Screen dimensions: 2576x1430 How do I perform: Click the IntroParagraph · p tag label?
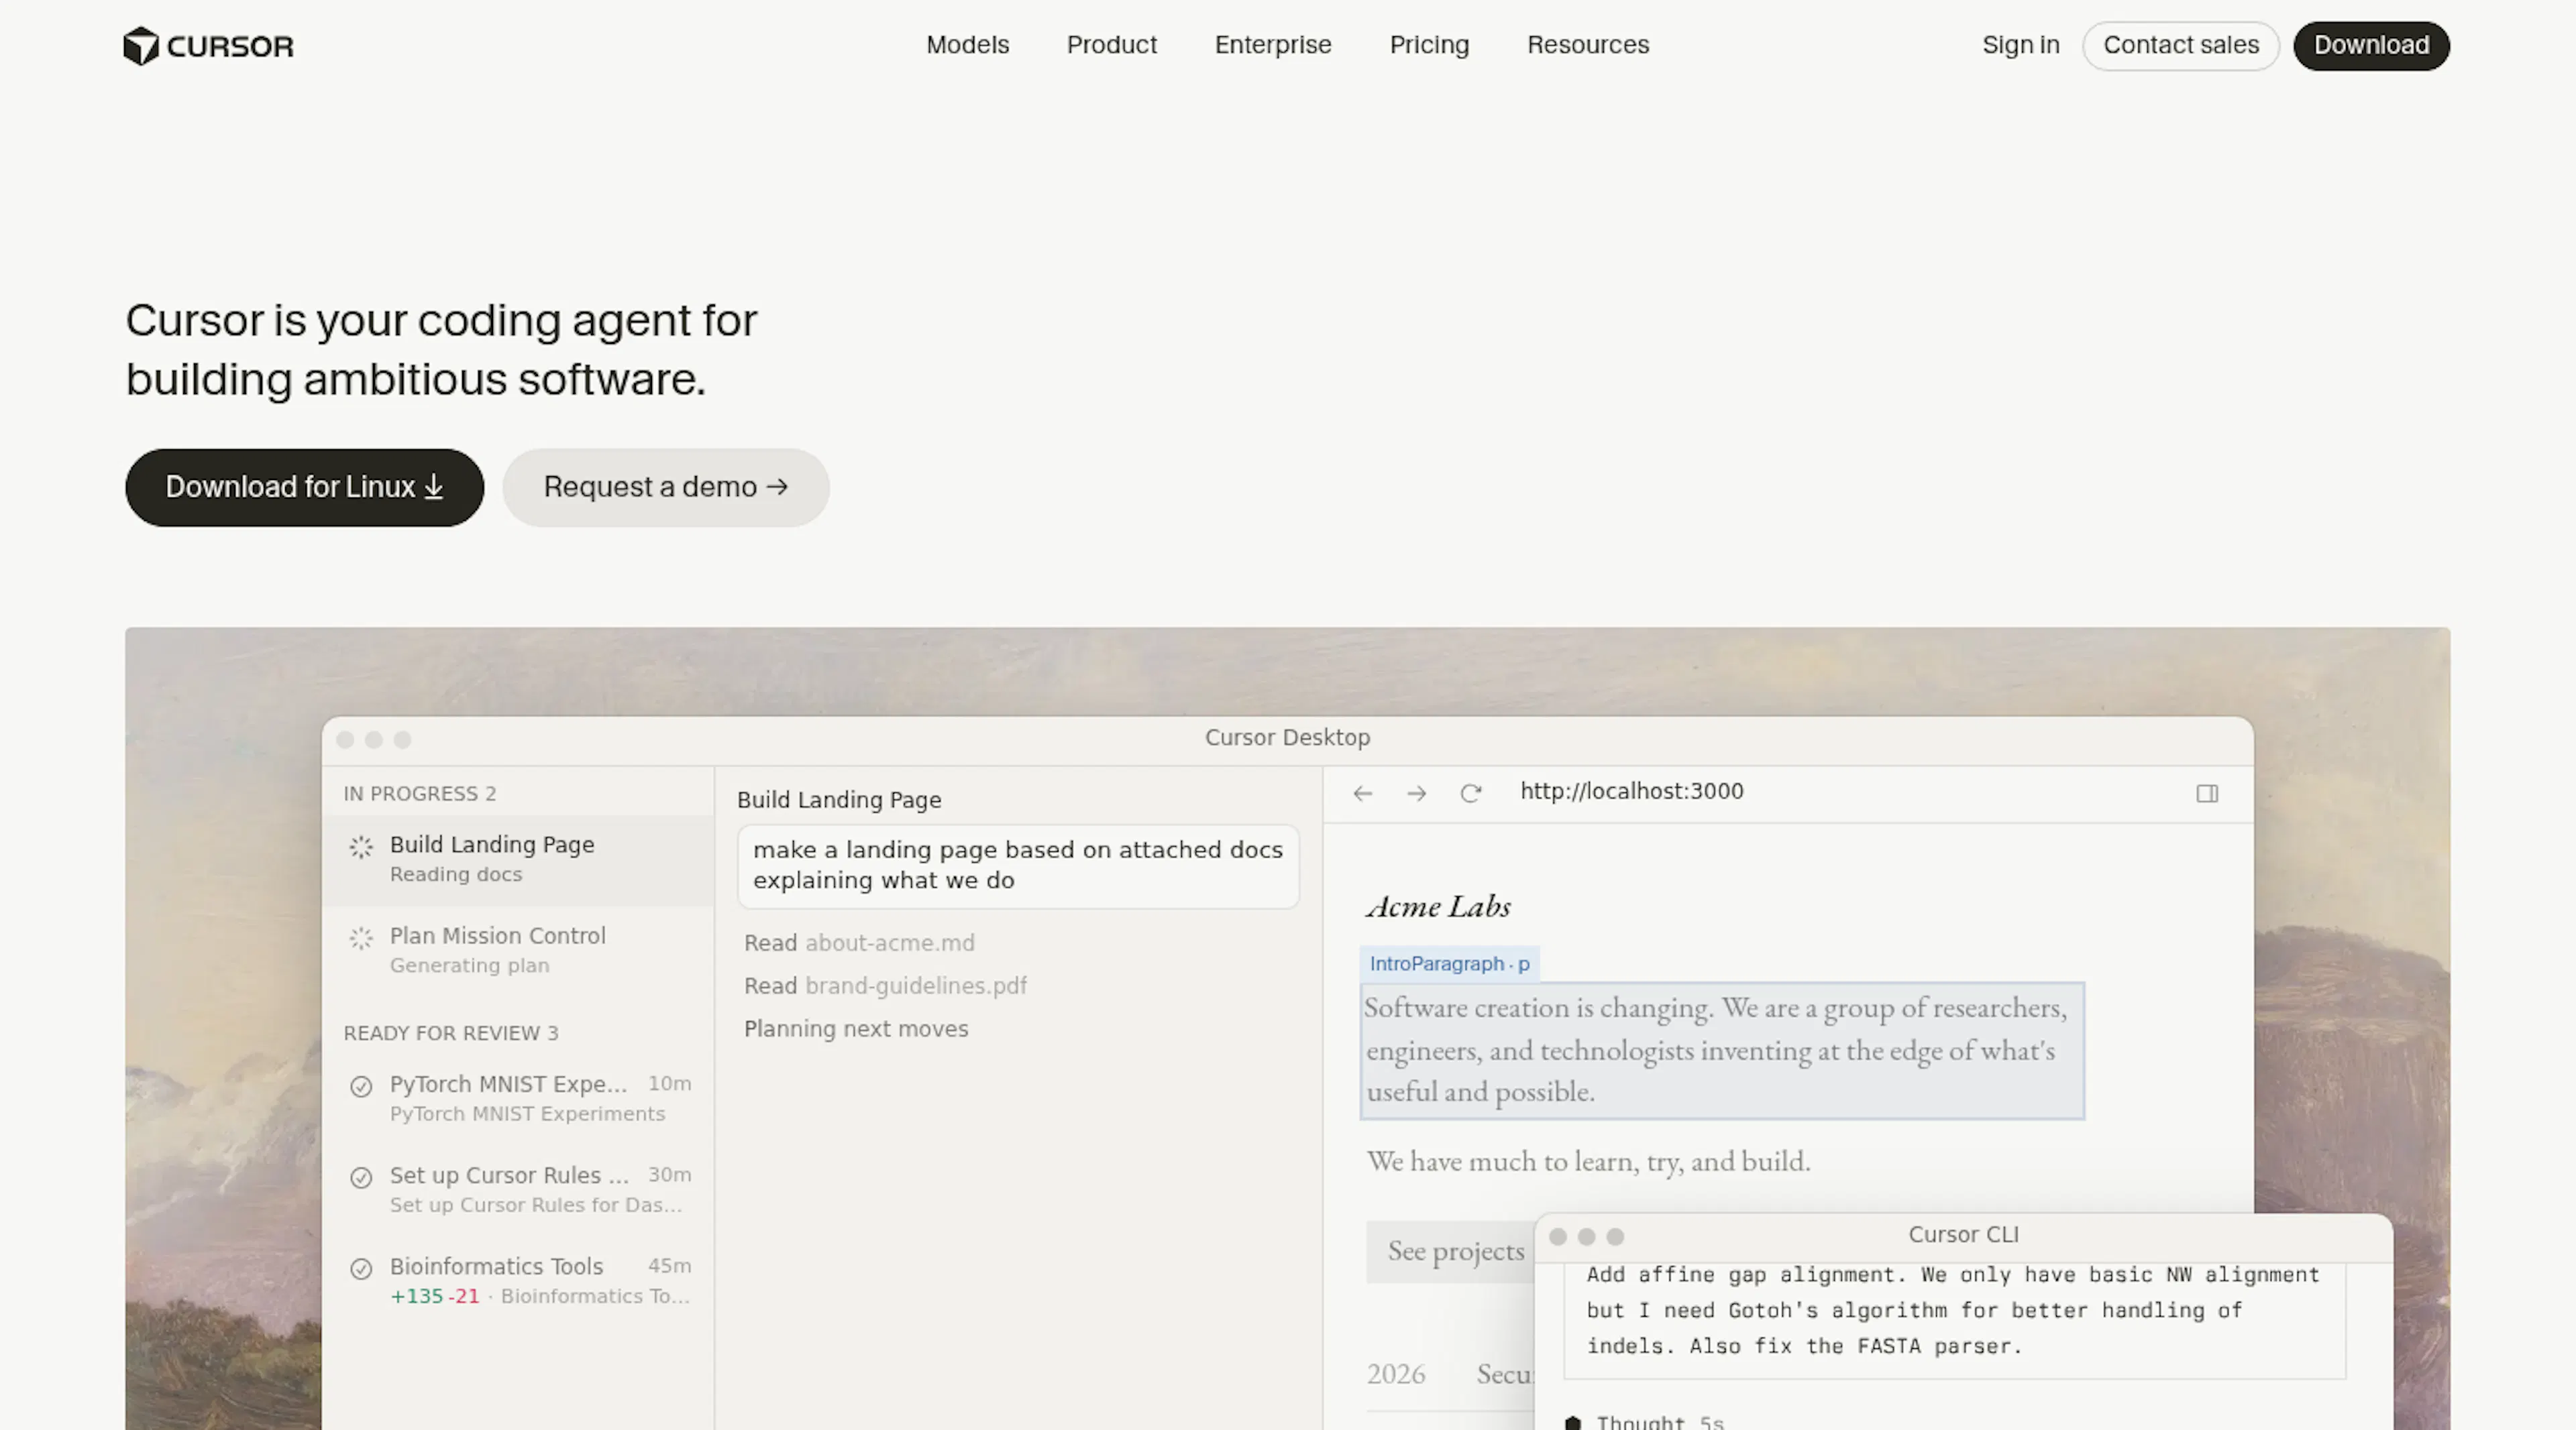(x=1449, y=963)
